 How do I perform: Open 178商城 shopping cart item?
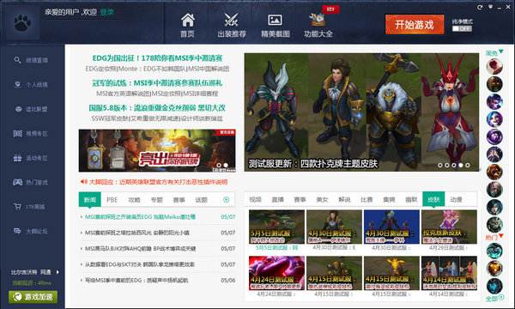(29, 207)
